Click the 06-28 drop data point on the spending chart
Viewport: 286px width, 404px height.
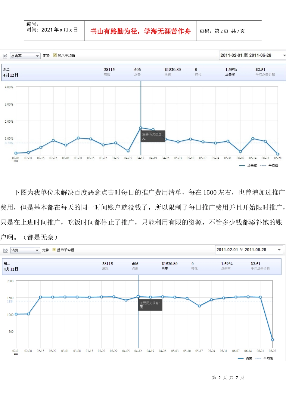click(x=272, y=340)
